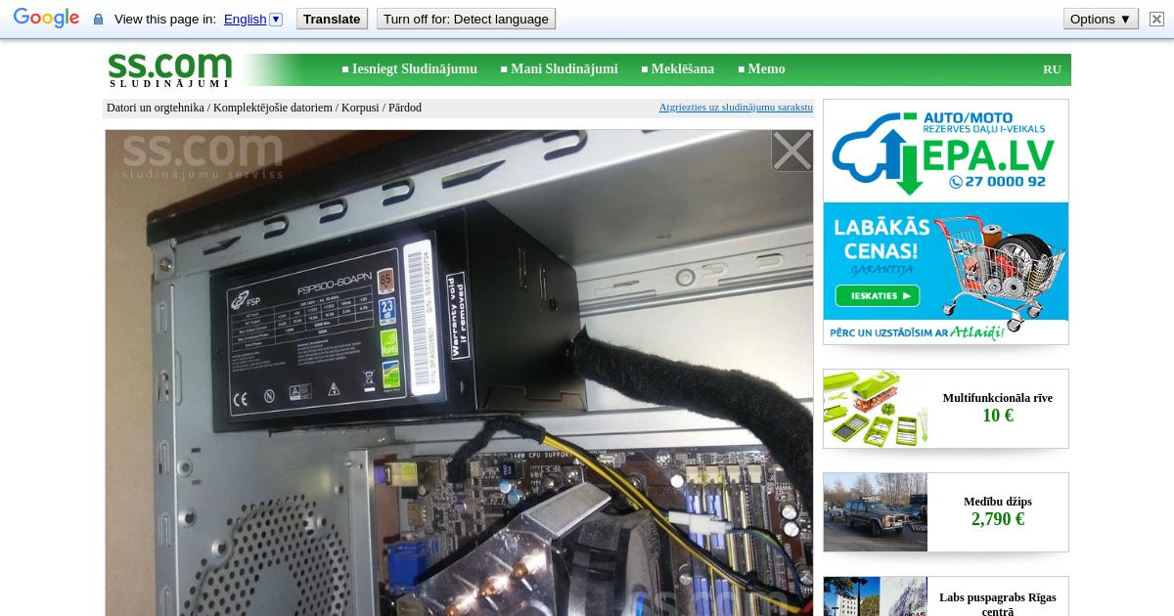Click the green Ieskaties button in ad
1174x616 pixels.
[x=877, y=296]
